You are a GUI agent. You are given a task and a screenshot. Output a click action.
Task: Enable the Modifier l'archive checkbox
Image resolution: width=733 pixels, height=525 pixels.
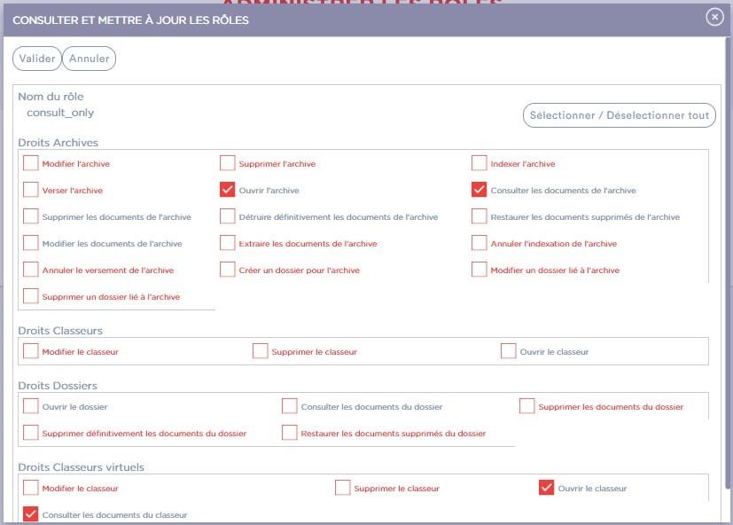point(31,163)
